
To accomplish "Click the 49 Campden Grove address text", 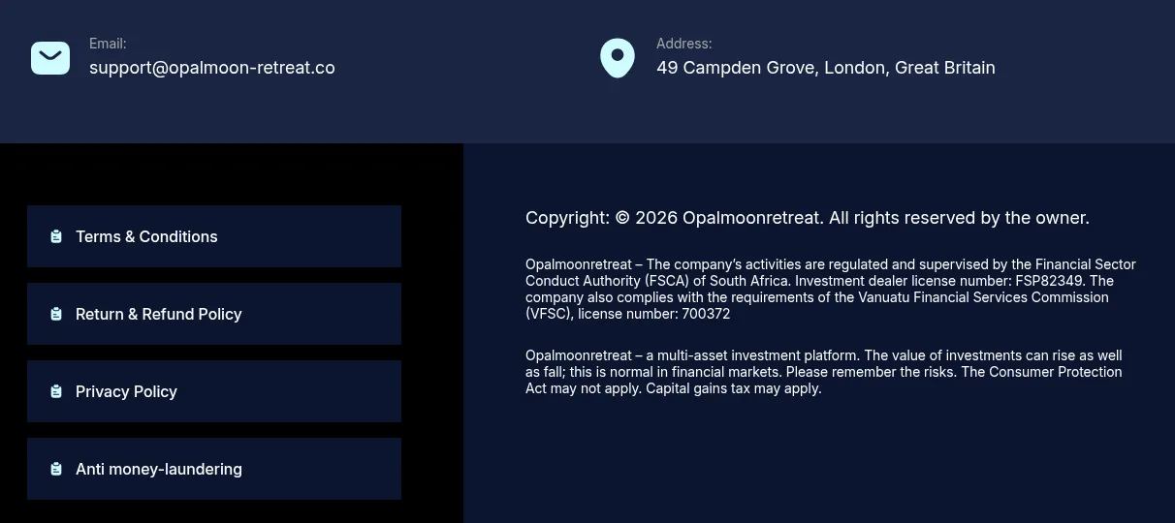I will (826, 68).
